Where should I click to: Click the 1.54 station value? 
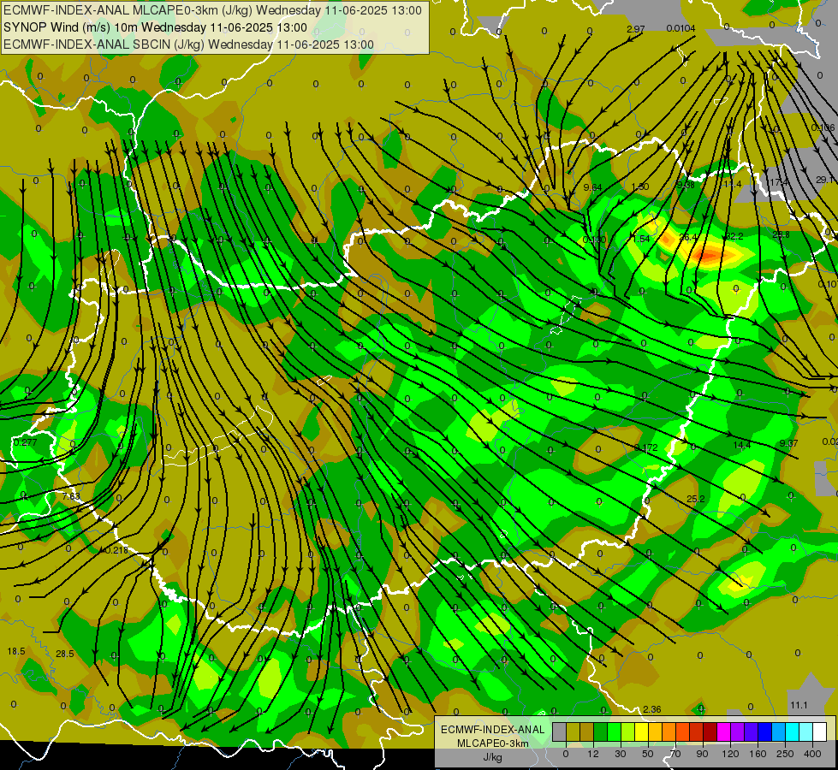pyautogui.click(x=641, y=239)
